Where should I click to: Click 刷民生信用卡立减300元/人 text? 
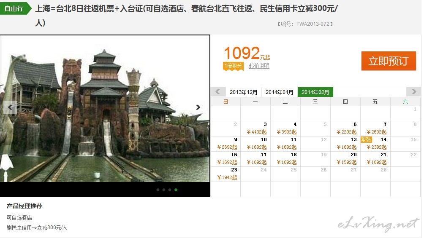(37, 227)
